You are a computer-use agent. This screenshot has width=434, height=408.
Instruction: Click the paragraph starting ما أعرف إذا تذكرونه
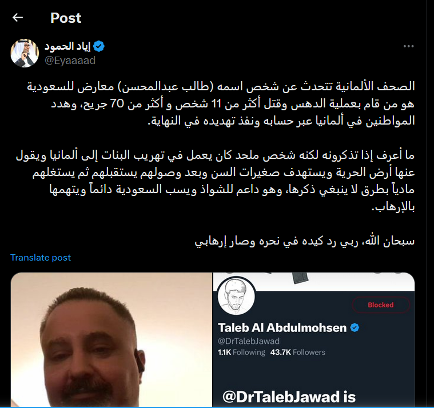click(216, 181)
